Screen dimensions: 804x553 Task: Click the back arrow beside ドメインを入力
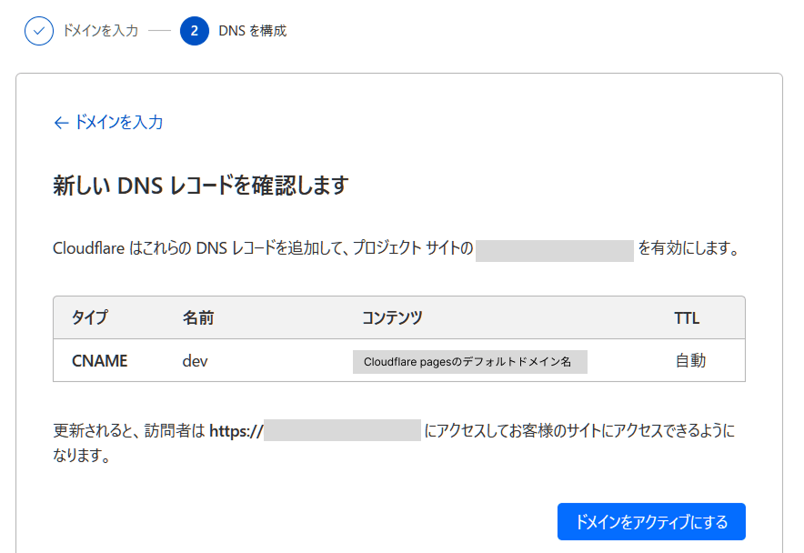pos(61,121)
